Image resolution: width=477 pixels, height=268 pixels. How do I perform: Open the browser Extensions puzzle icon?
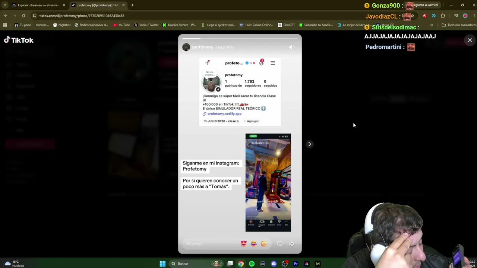tap(443, 16)
